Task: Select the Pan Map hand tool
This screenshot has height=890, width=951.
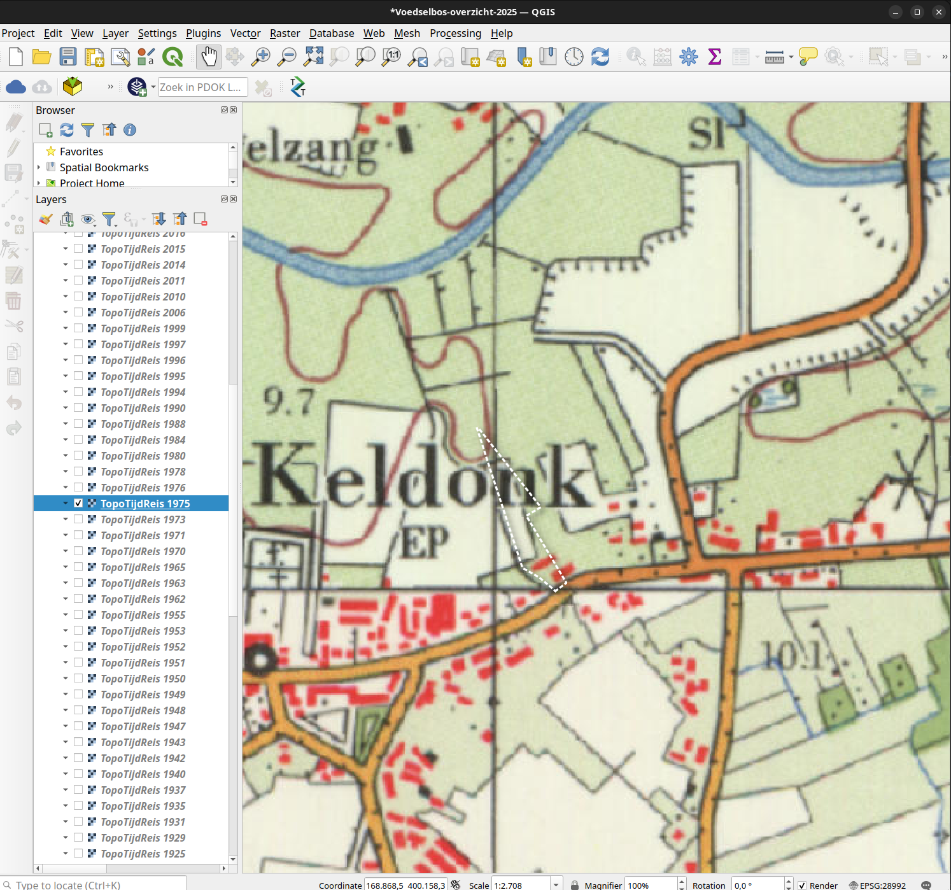Action: pos(209,57)
